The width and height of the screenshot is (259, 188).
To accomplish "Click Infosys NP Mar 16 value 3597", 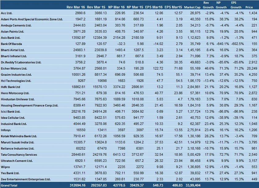I will [x=121, y=130].
